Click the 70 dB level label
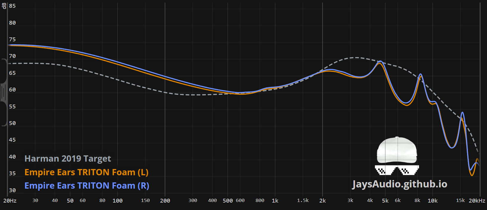This screenshot has height=210, width=487. pyautogui.click(x=12, y=56)
